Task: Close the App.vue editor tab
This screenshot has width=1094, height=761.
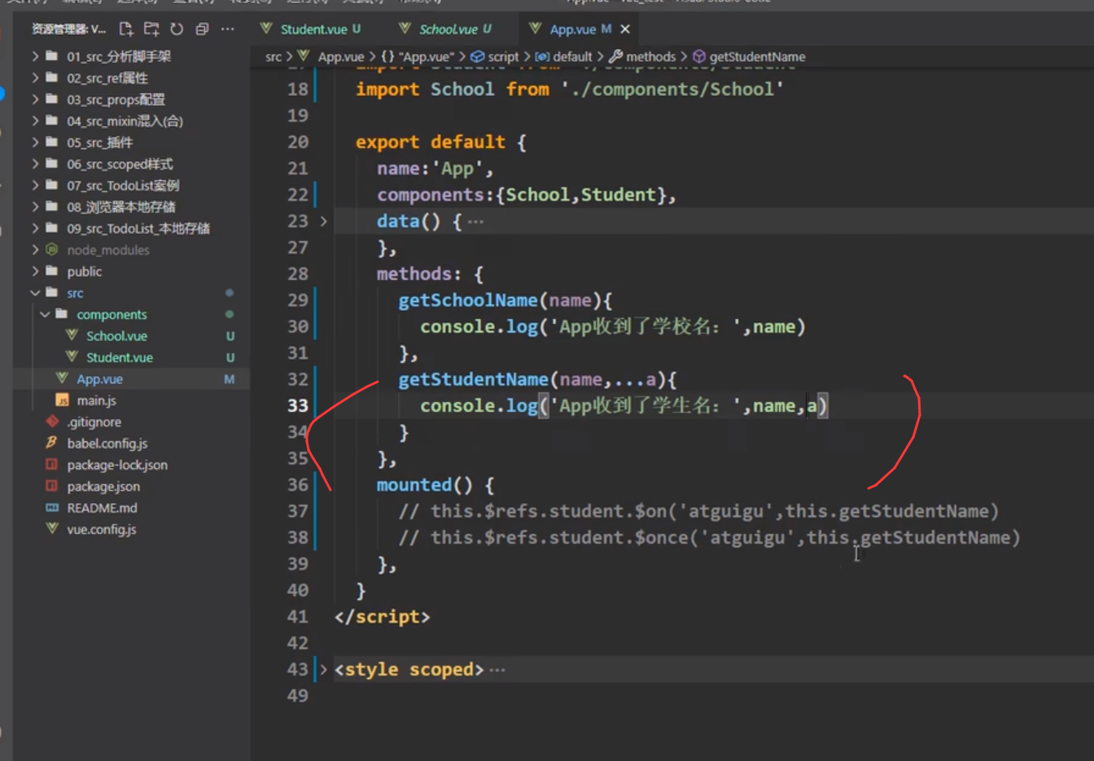Action: pos(625,29)
